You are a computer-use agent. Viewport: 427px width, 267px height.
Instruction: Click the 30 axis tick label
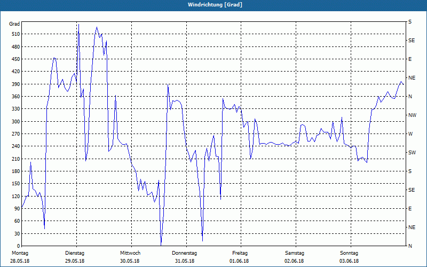click(x=17, y=233)
